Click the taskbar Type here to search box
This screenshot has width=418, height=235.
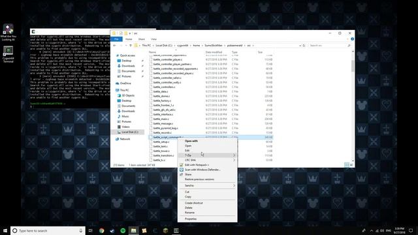(48, 230)
